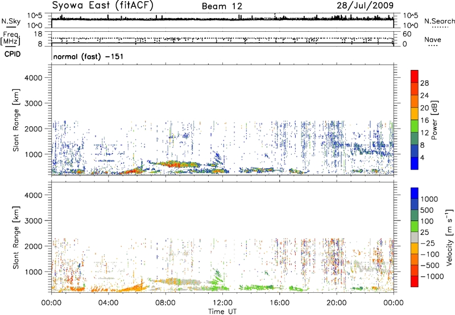Viewport: 455px width, 315px height.
Task: Select the 'normal (fast) -151' mode text
Action: 88,56
